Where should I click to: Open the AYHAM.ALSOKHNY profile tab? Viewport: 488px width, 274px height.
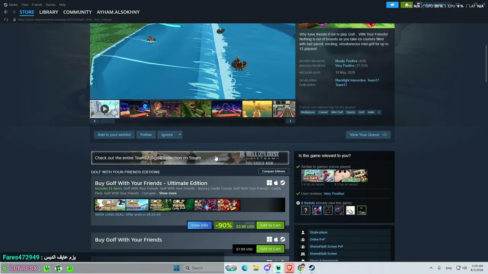(x=118, y=12)
